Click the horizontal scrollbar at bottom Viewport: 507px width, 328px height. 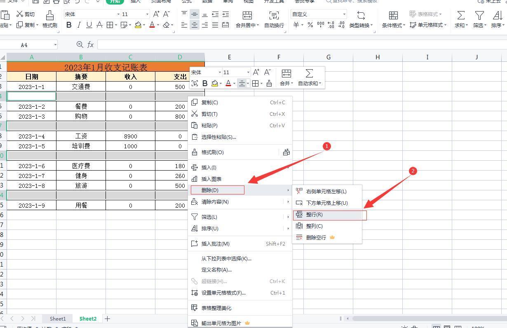pos(430,319)
